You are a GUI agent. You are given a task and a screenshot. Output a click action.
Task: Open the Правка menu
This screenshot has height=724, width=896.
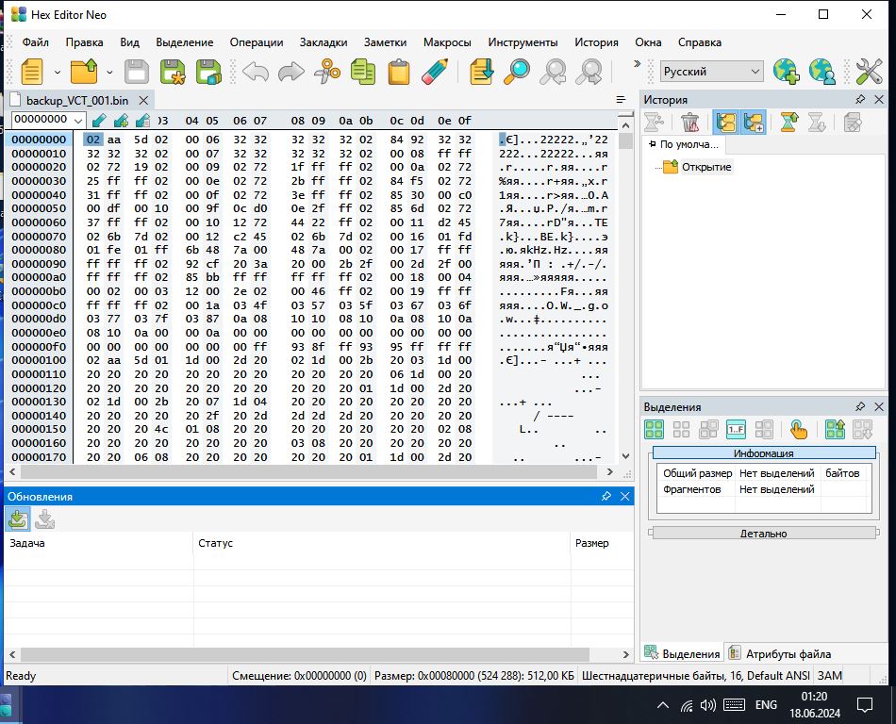(85, 42)
